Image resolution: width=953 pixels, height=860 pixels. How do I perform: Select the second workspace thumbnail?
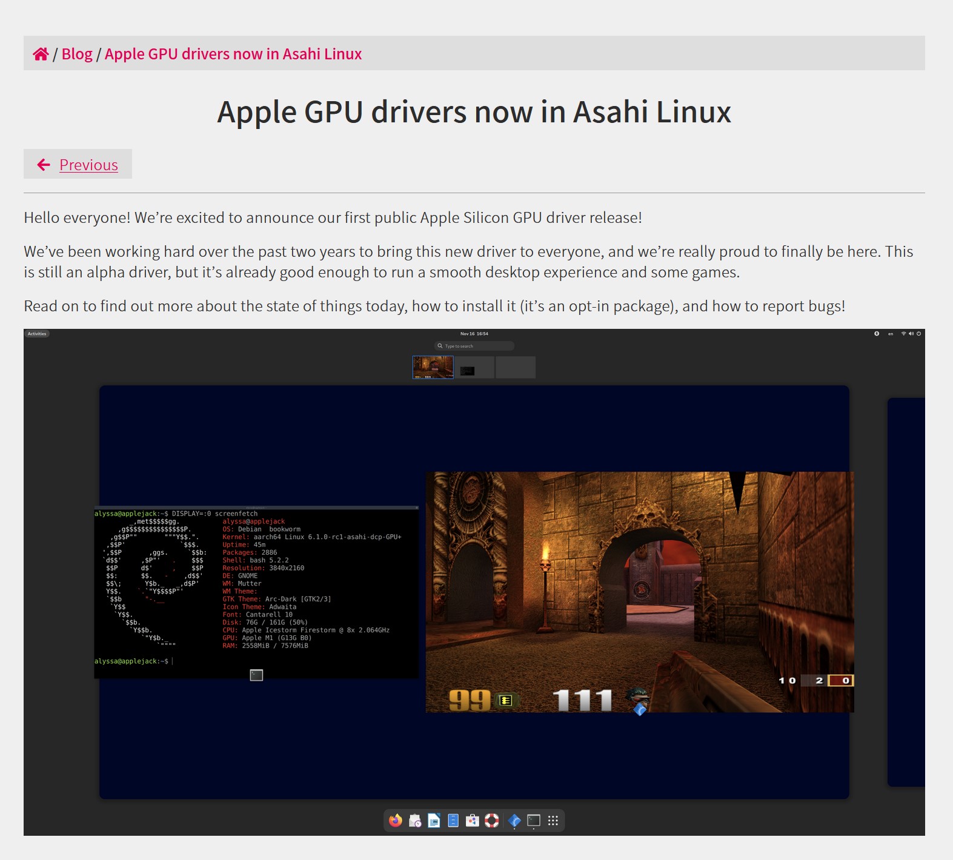tap(474, 368)
